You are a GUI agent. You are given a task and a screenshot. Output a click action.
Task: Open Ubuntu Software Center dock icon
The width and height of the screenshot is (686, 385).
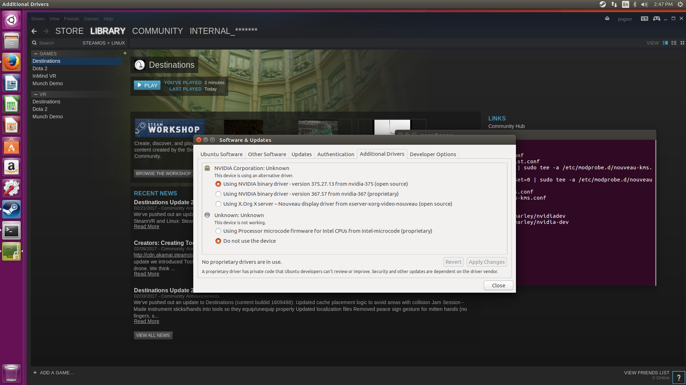pos(11,146)
